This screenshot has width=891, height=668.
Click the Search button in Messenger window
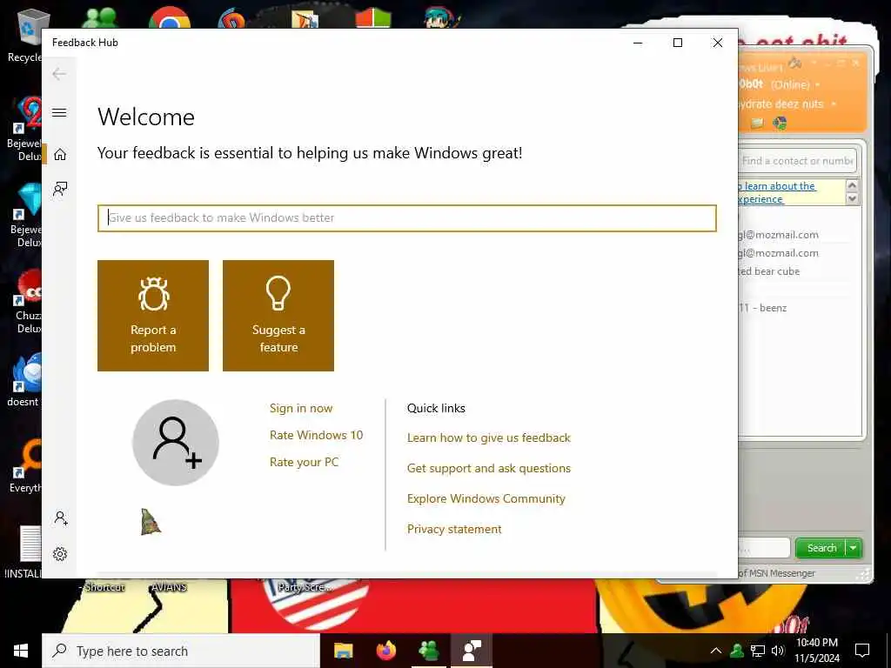tap(821, 548)
